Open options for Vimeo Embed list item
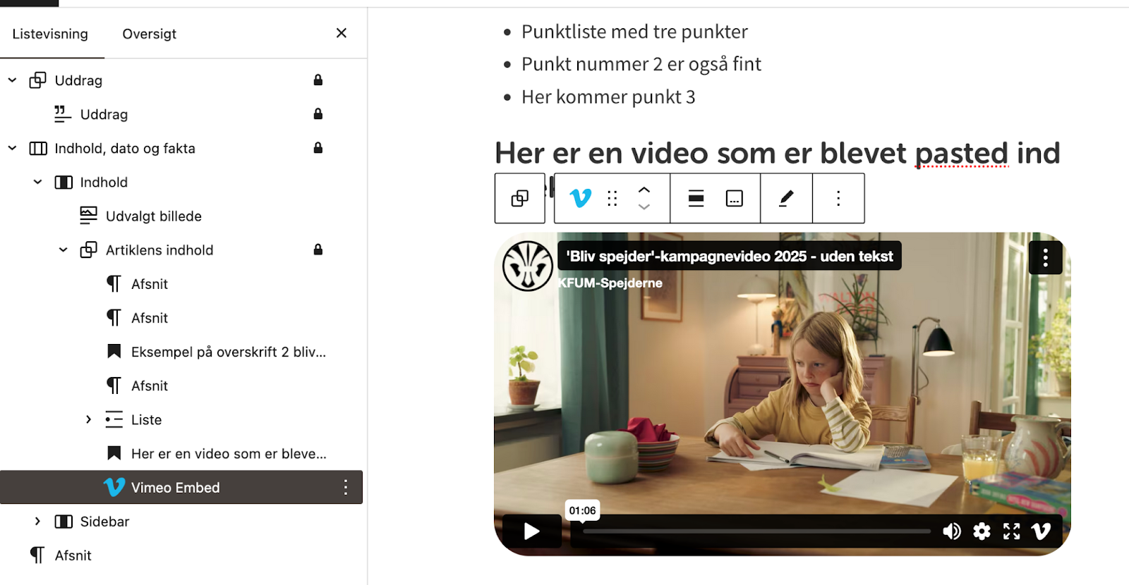This screenshot has width=1129, height=585. click(x=345, y=487)
